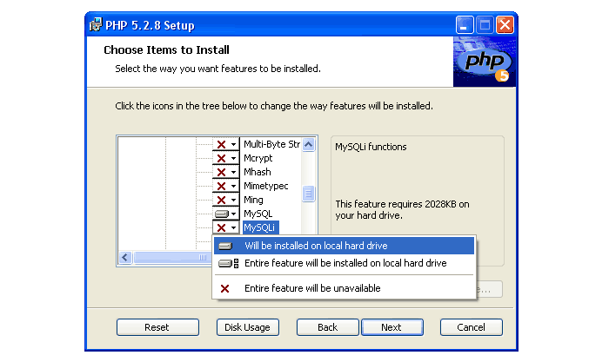The width and height of the screenshot is (609, 362).
Task: Cancel the PHP installation
Action: [471, 327]
